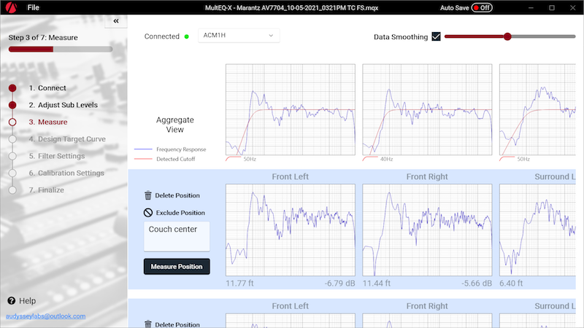Click the green Connected status indicator
The height and width of the screenshot is (328, 584).
(x=187, y=36)
